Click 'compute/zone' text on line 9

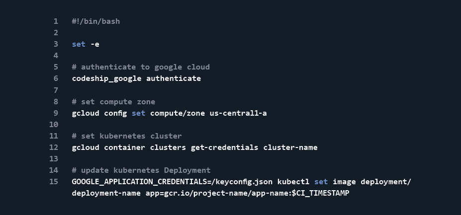178,113
